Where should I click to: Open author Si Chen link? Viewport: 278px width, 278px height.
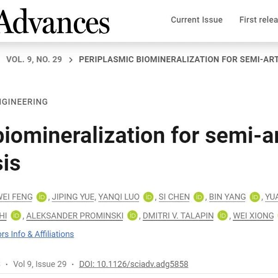[x=174, y=197]
